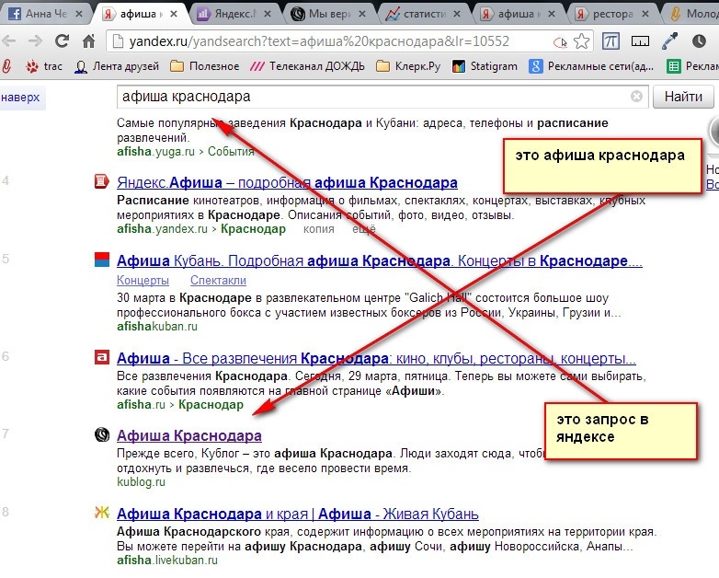Click the afishakuban.ru green URL
Image resolution: width=719 pixels, height=578 pixels.
point(157,327)
